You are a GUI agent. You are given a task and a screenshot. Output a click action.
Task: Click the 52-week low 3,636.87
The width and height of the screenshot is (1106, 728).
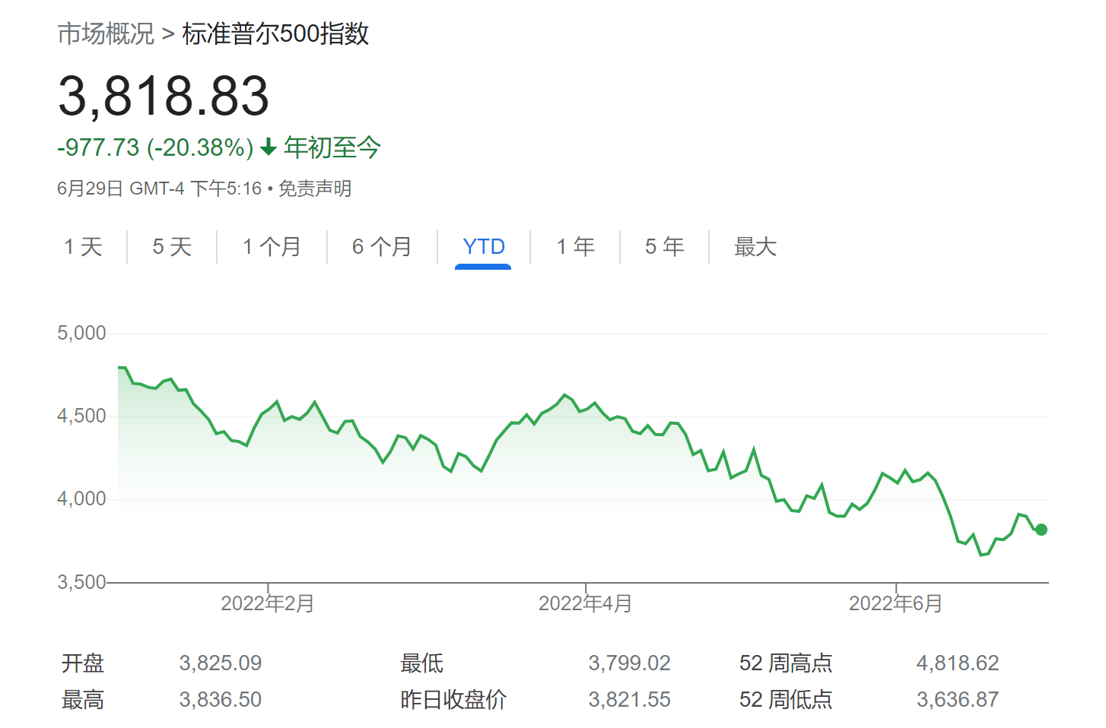[x=958, y=700]
